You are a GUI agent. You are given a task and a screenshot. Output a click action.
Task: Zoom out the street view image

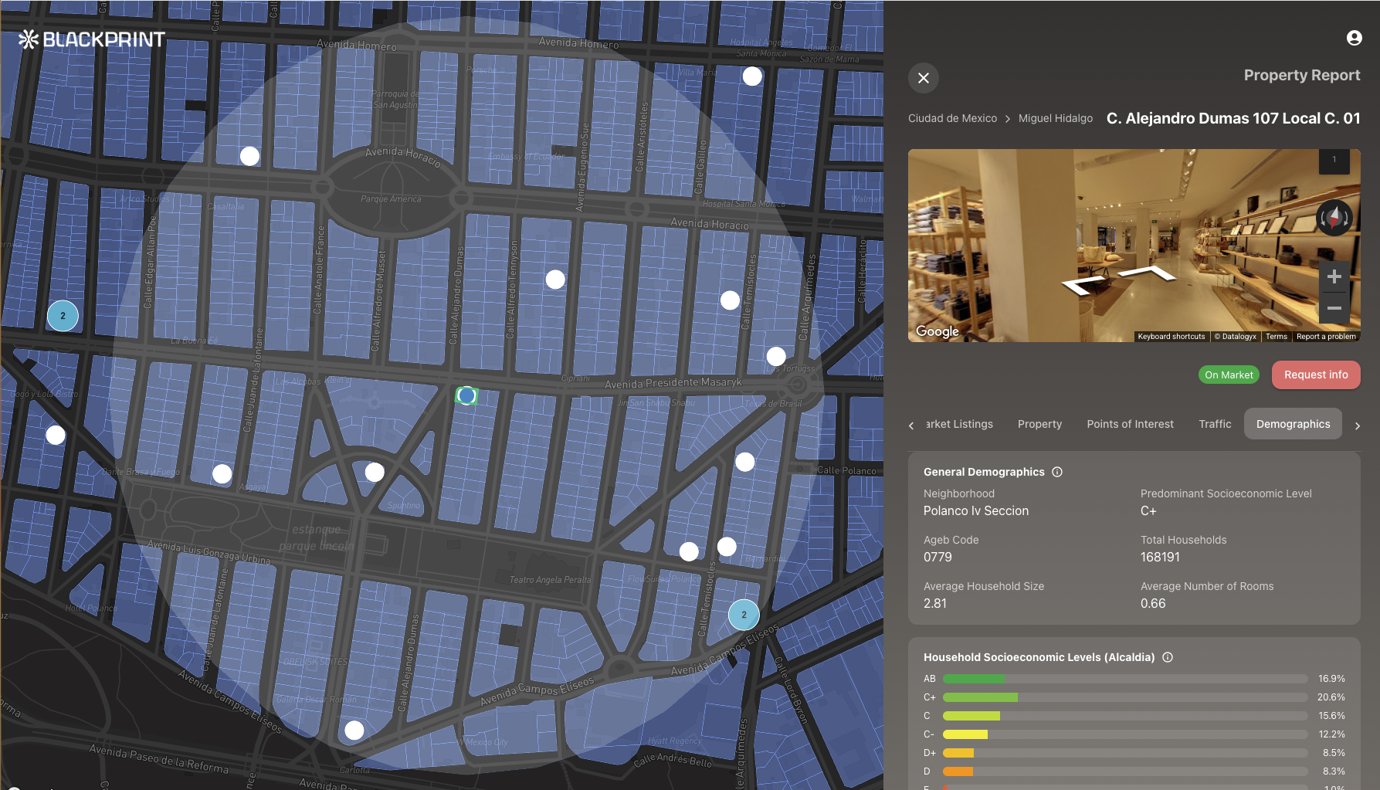[x=1334, y=308]
